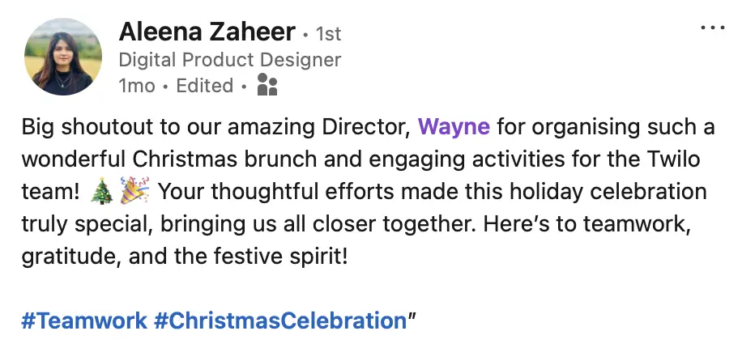
Task: Open the #ChristmasCelebration hashtag
Action: [x=279, y=320]
